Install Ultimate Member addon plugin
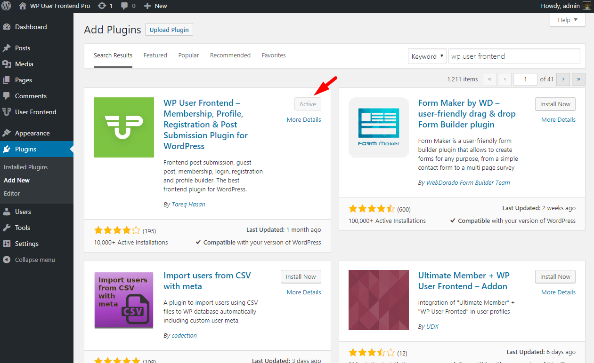Screen dimensions: 594x363 [555, 276]
